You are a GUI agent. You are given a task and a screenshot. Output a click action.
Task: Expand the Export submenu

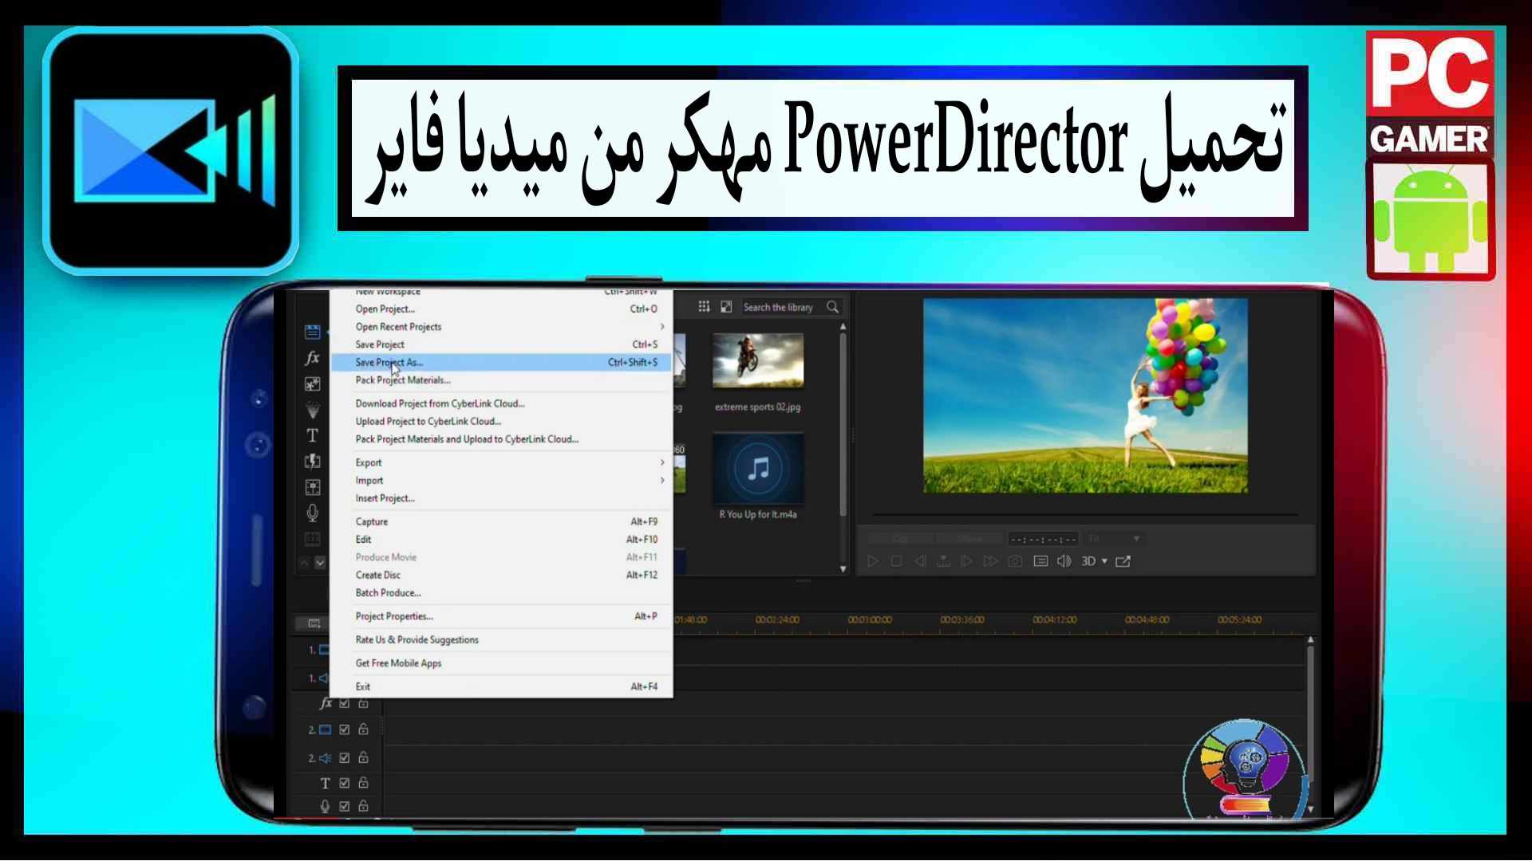(x=501, y=462)
